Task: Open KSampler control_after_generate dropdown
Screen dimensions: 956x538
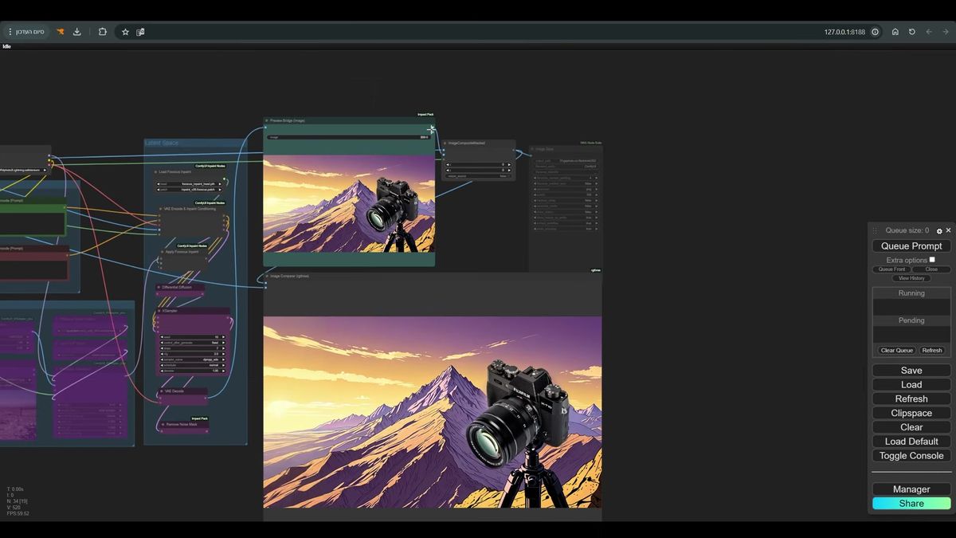Action: pos(192,343)
